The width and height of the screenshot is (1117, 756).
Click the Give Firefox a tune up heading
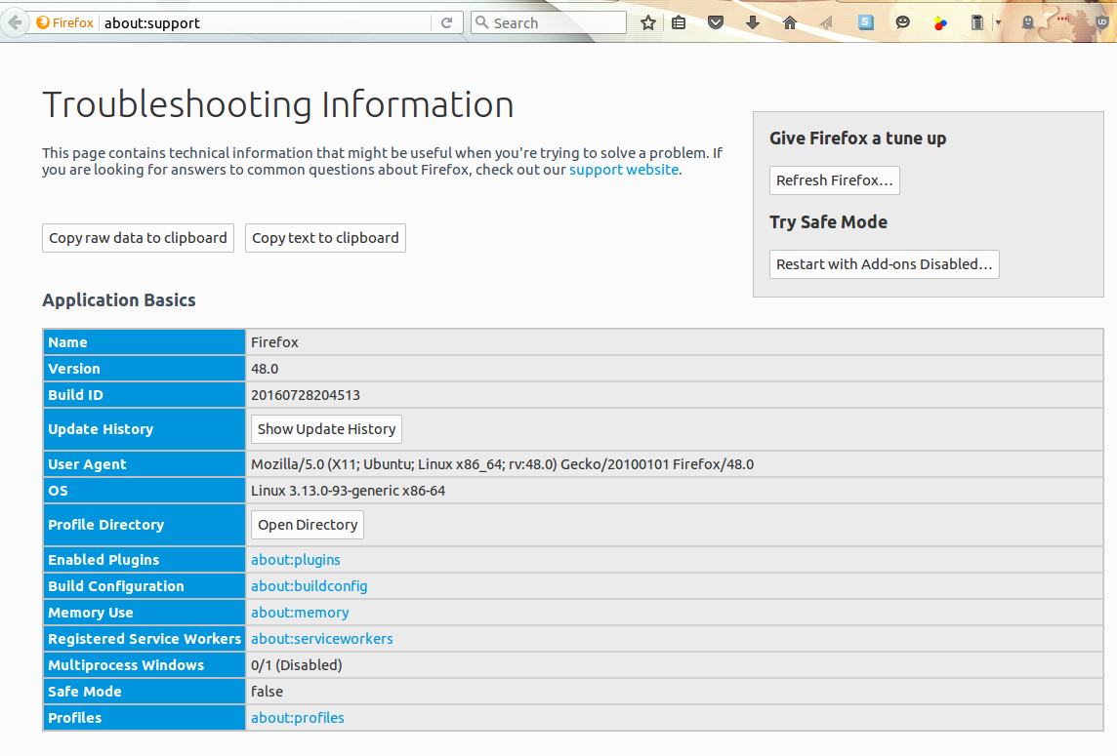coord(857,139)
